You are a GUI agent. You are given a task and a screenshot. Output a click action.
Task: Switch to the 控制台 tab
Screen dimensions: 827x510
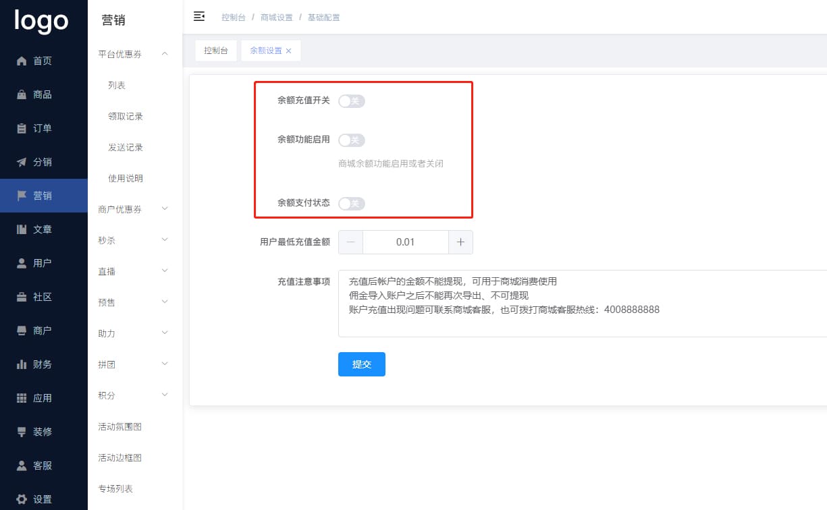coord(216,51)
